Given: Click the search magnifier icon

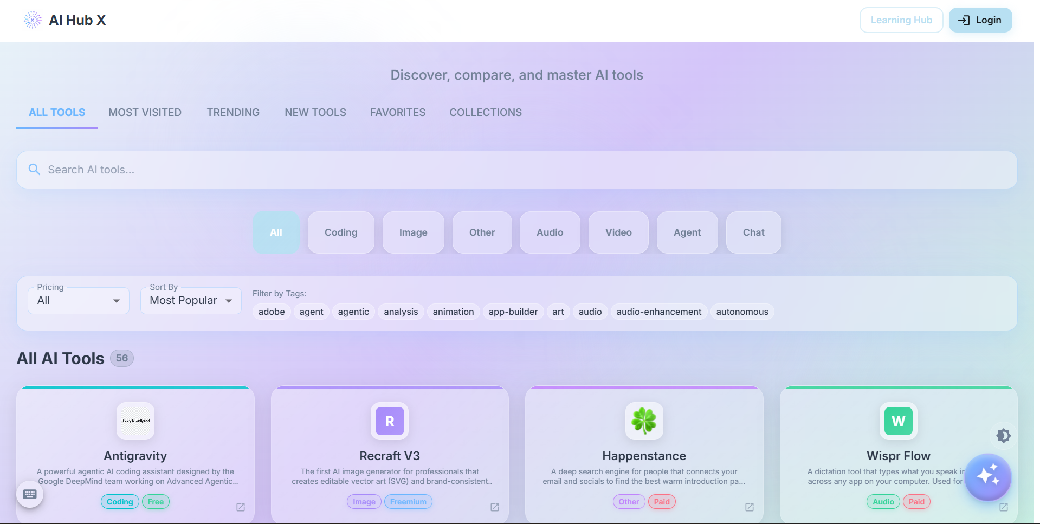Looking at the screenshot, I should click(34, 169).
